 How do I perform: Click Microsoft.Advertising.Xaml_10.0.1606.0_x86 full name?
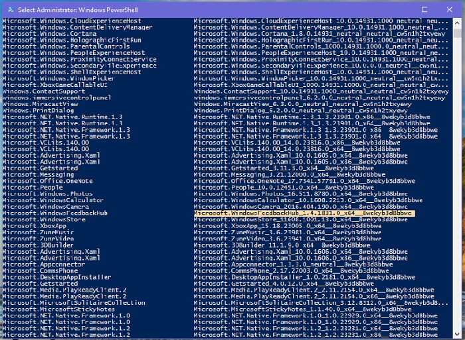click(x=300, y=258)
